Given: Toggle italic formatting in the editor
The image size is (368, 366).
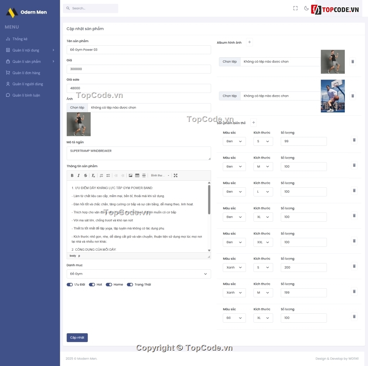Looking at the screenshot, I should [x=79, y=175].
